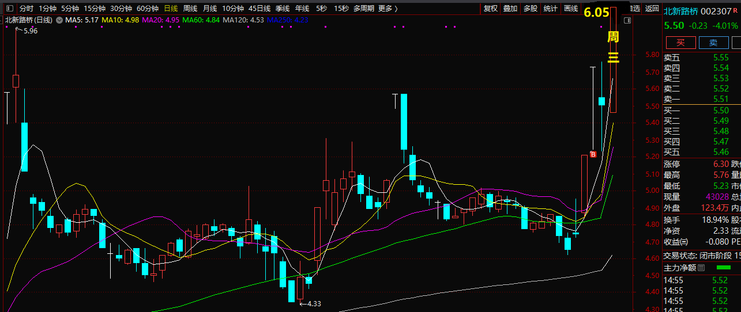Click the green 主力净额 bar indicator
This screenshot has width=741, height=312.
(x=723, y=268)
